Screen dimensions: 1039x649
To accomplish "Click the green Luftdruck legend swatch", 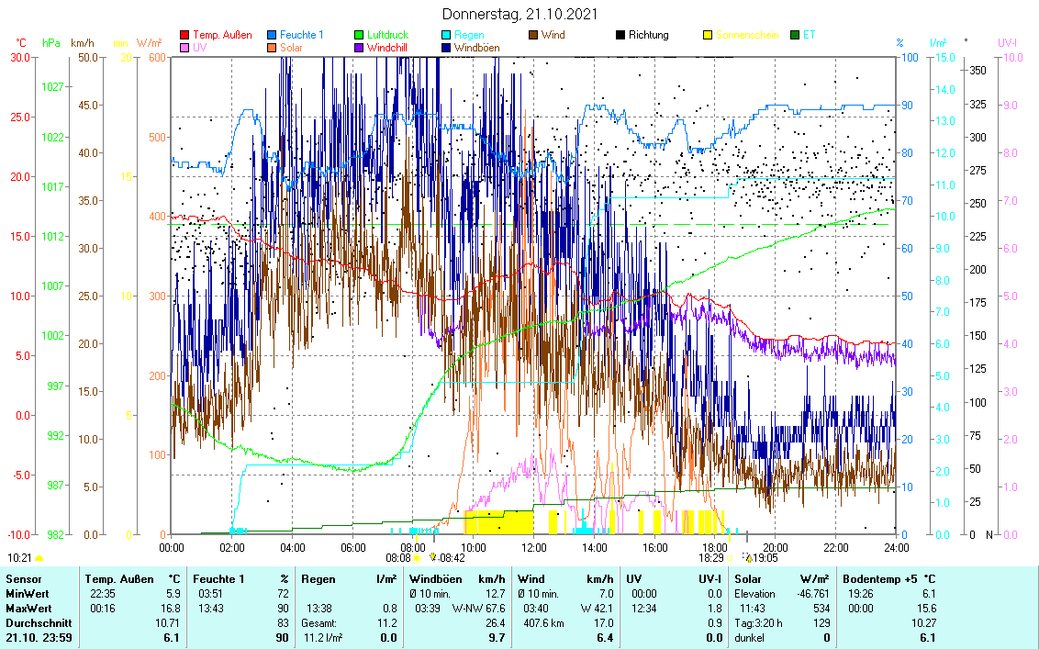I will [x=359, y=35].
